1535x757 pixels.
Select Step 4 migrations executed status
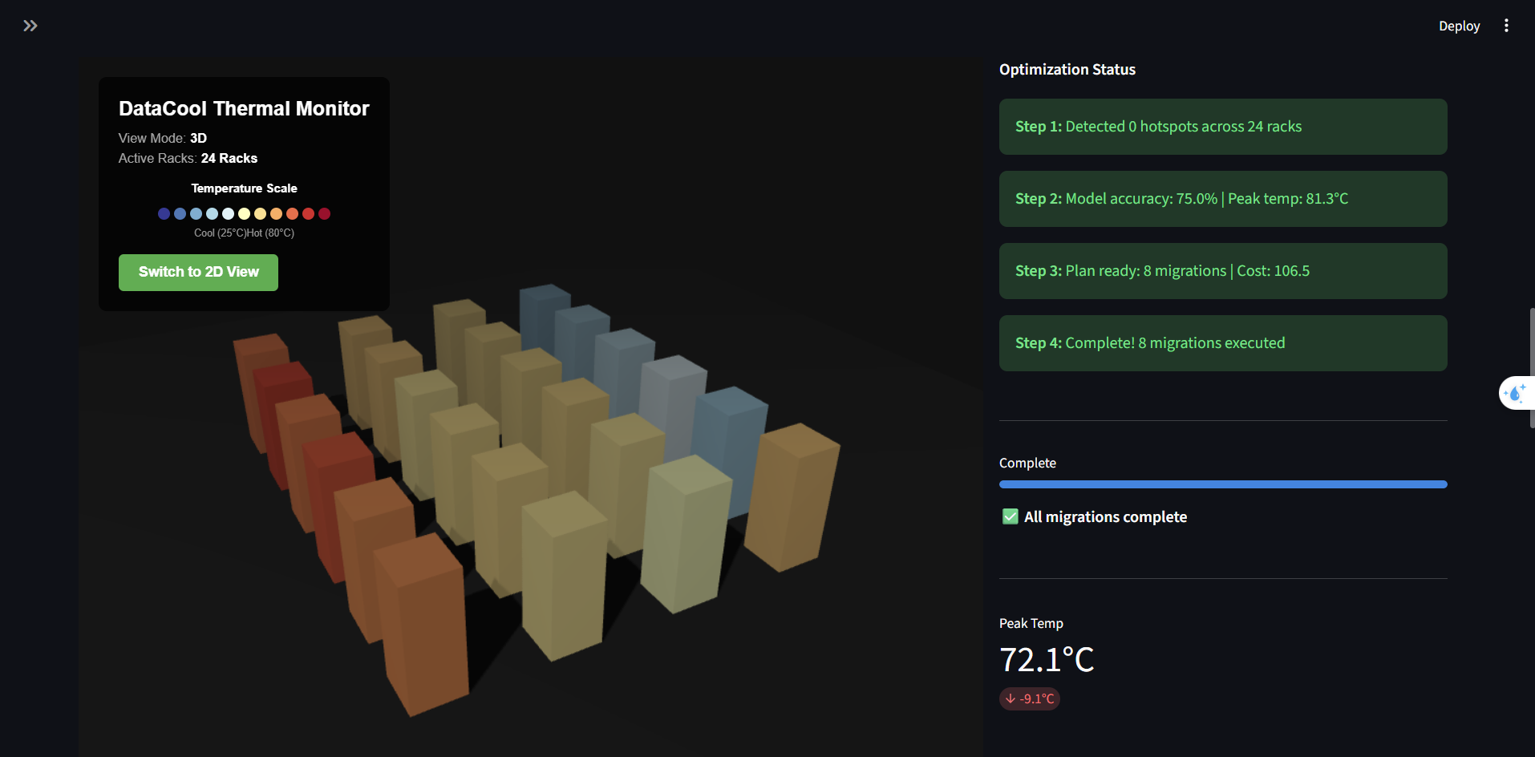[1222, 343]
